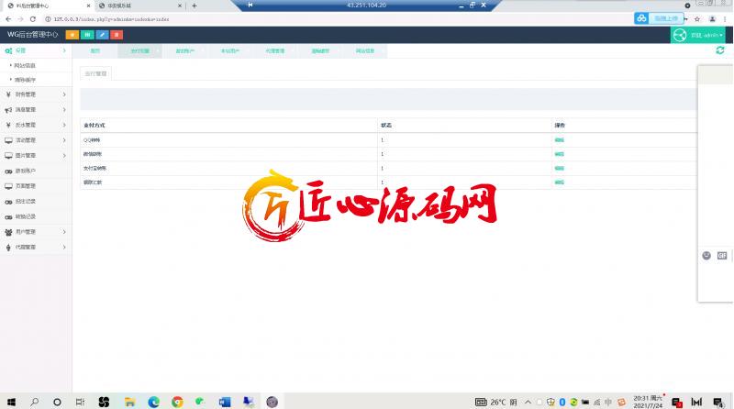Click the GIF icon in right panel
The width and height of the screenshot is (734, 409).
click(722, 256)
